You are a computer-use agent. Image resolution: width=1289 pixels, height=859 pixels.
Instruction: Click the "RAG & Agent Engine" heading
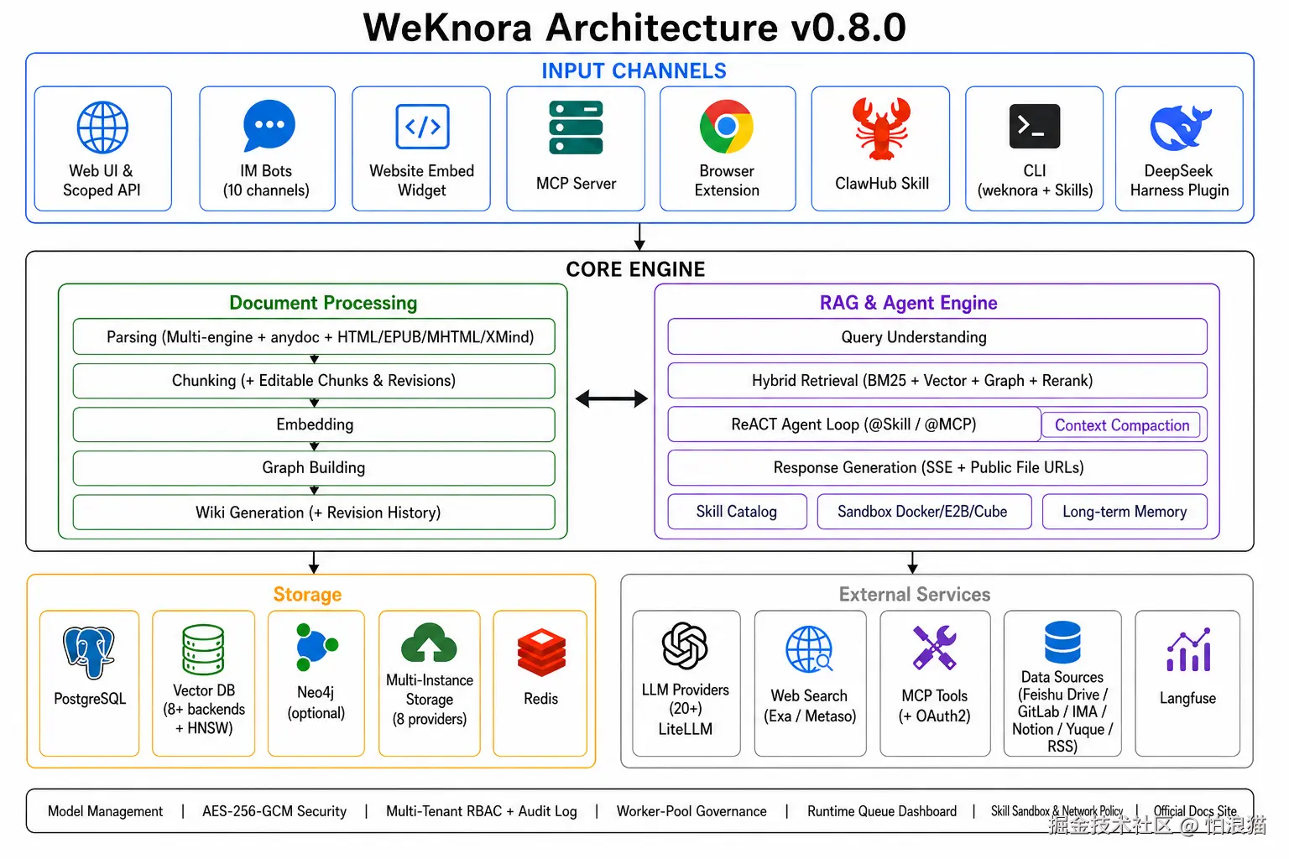(x=908, y=303)
